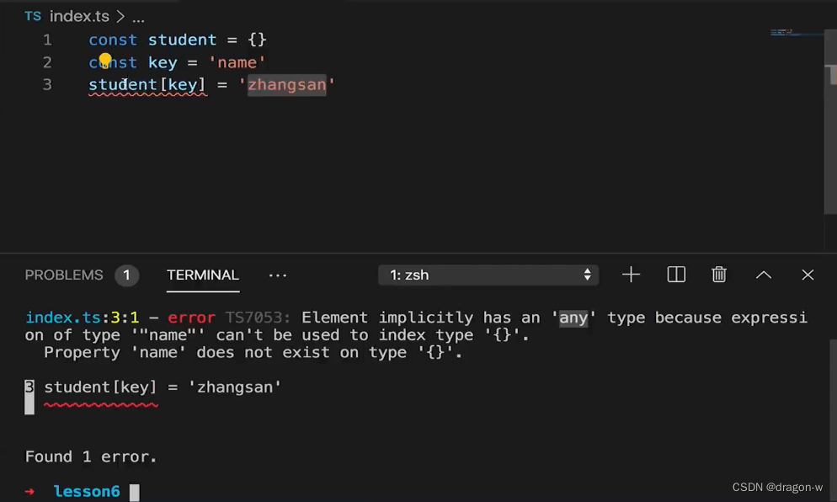Click error code TS7053 in terminal
837x502 pixels.
click(258, 318)
